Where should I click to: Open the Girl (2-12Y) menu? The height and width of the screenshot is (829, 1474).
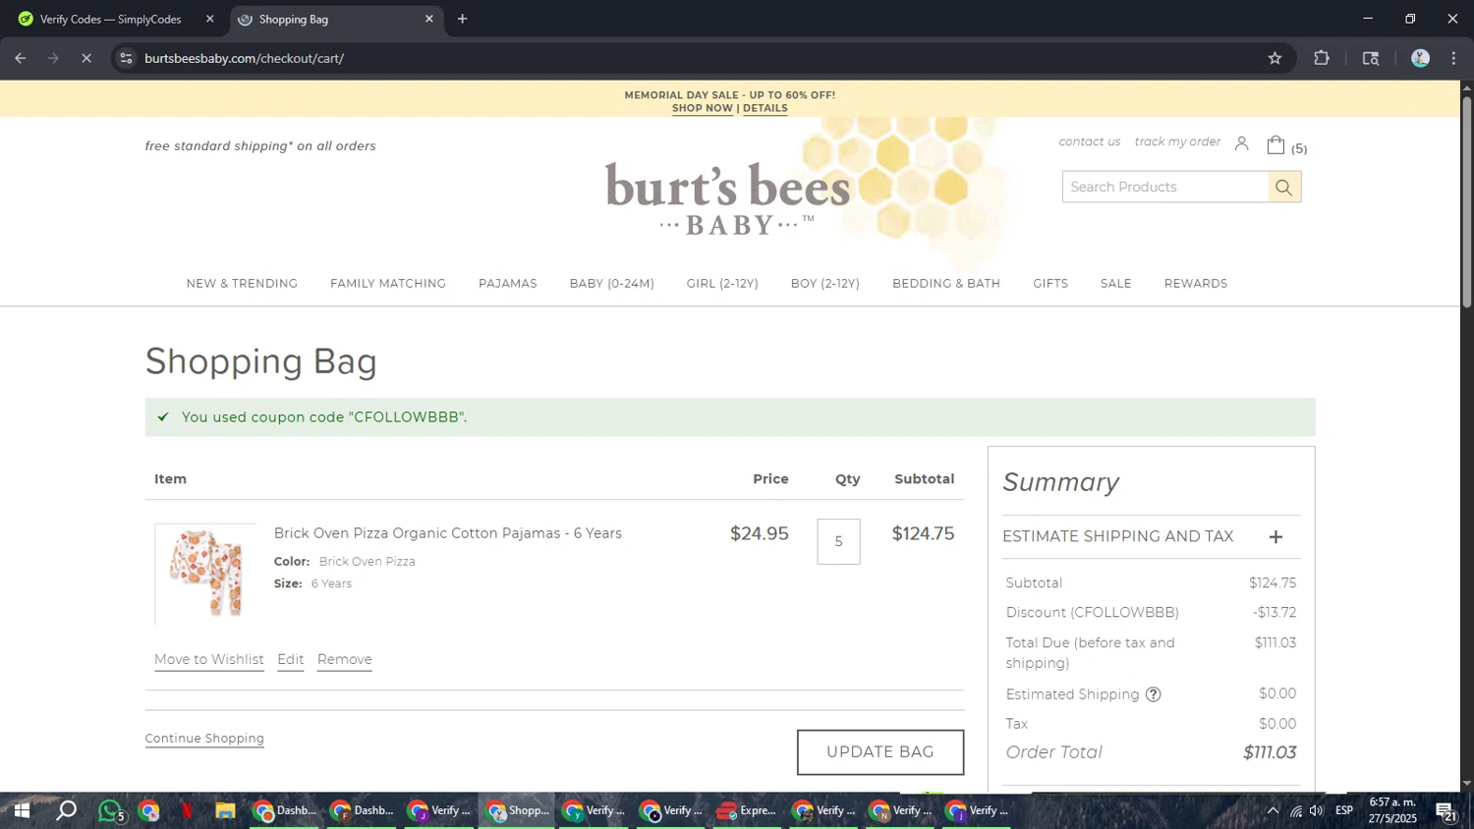[722, 284]
